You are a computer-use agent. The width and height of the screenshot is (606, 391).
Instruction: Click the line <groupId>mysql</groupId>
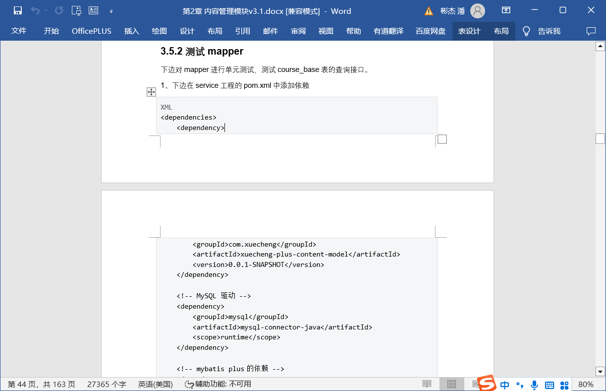coord(240,317)
